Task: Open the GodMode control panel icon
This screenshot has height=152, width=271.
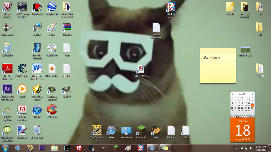Action: [126, 132]
